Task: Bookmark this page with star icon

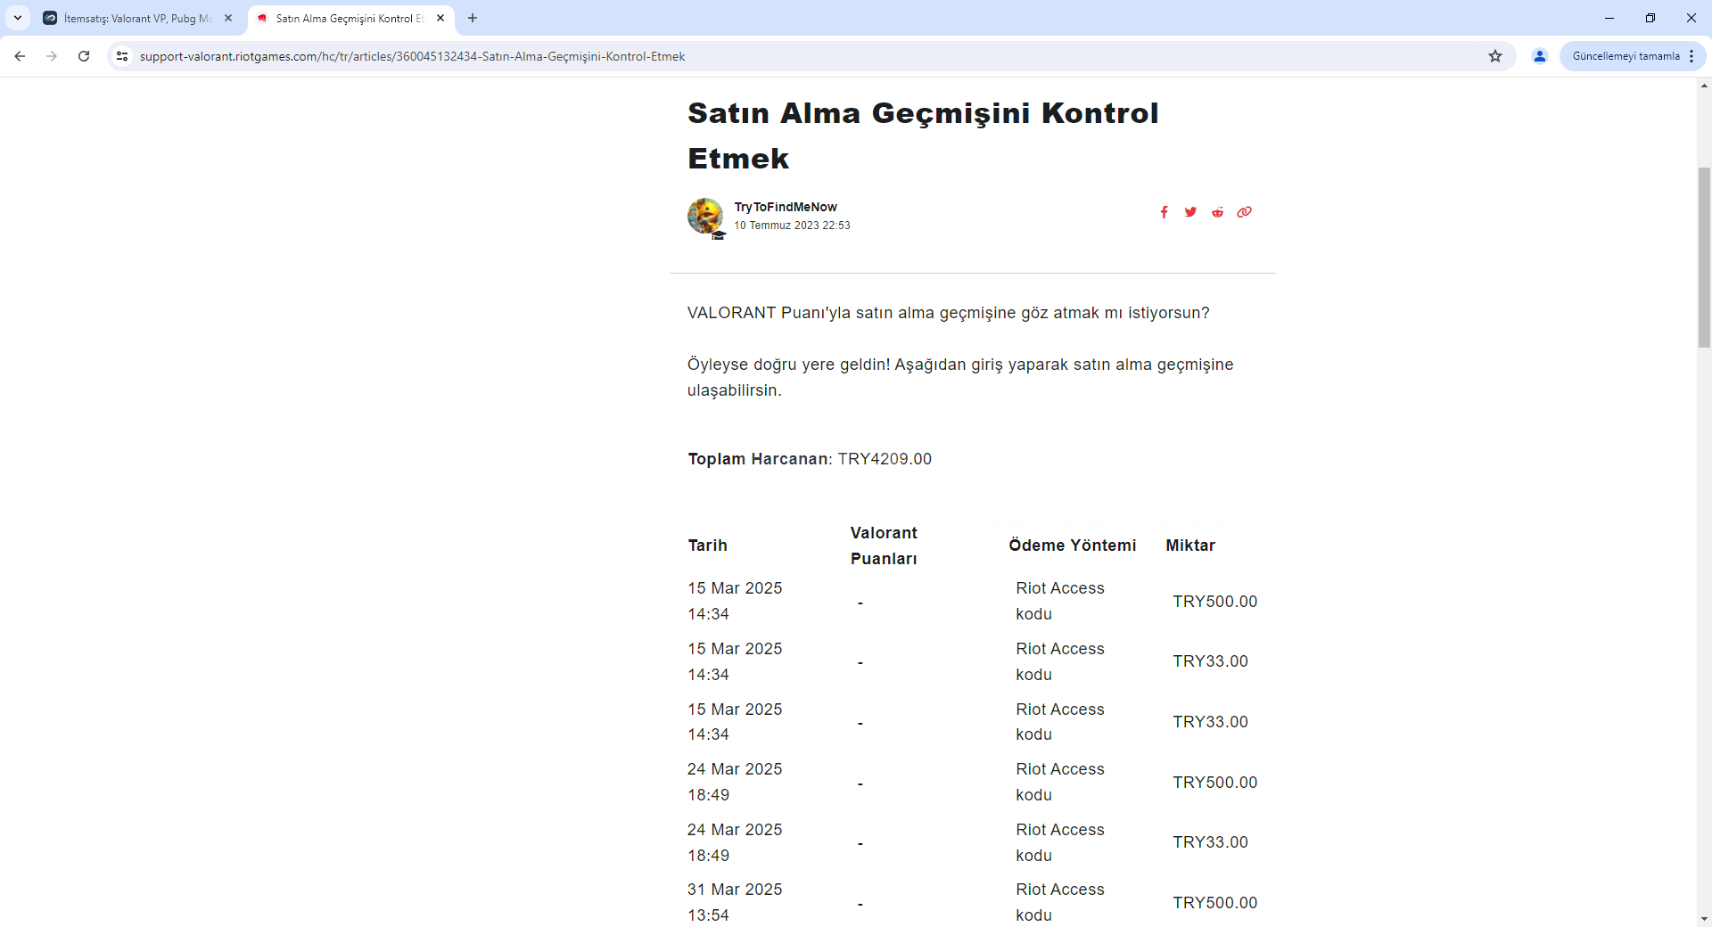Action: (1495, 56)
